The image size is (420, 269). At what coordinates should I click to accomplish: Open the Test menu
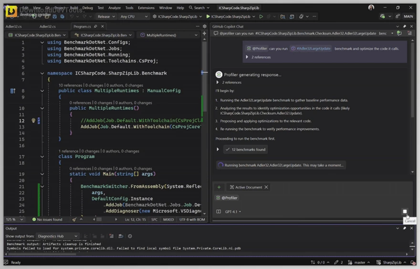pyautogui.click(x=100, y=8)
